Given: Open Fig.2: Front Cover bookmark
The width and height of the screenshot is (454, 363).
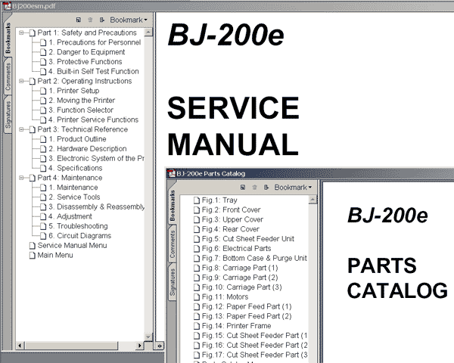Looking at the screenshot, I should click(x=231, y=210).
